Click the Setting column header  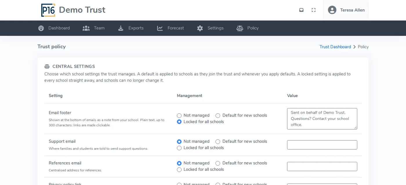tap(56, 96)
